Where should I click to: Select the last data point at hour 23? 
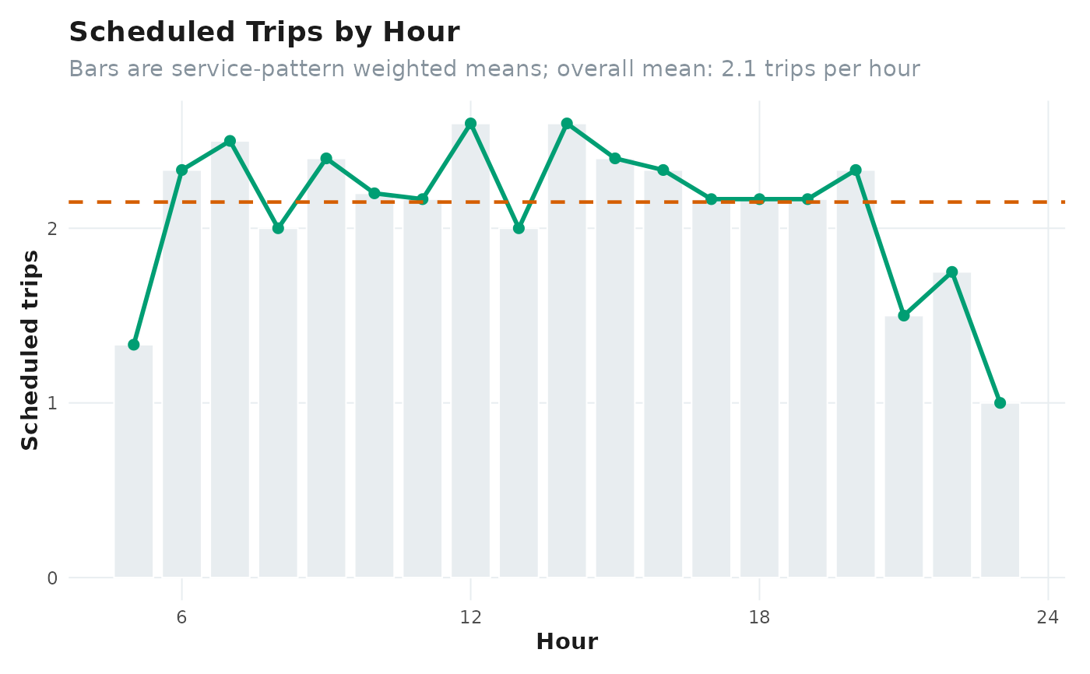[1000, 403]
